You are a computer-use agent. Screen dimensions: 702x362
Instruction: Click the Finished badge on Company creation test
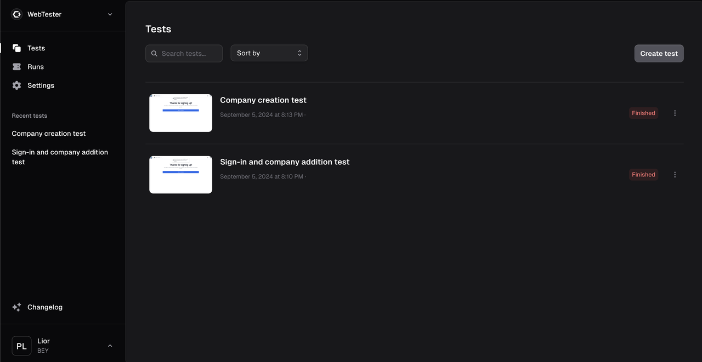click(643, 113)
